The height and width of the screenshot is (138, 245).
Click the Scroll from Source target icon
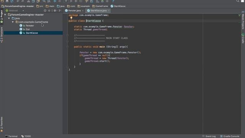45,11
